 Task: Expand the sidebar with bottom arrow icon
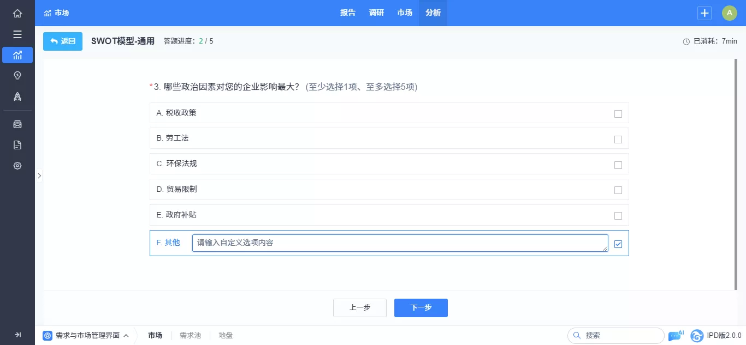pyautogui.click(x=17, y=335)
